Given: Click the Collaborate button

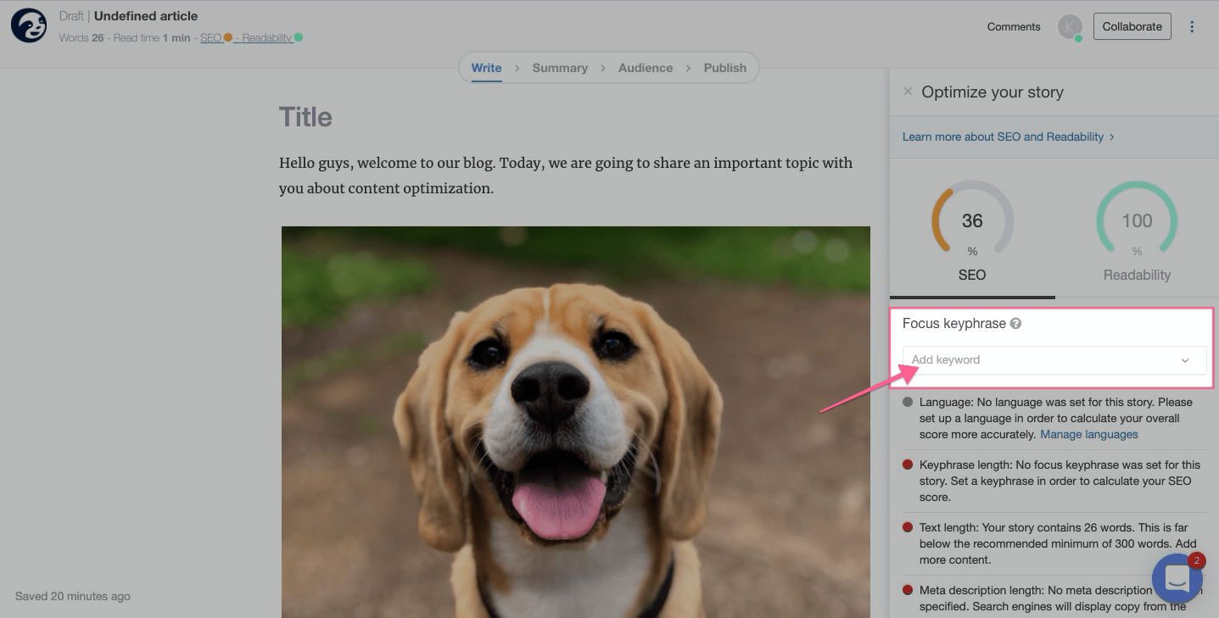Looking at the screenshot, I should [1132, 26].
